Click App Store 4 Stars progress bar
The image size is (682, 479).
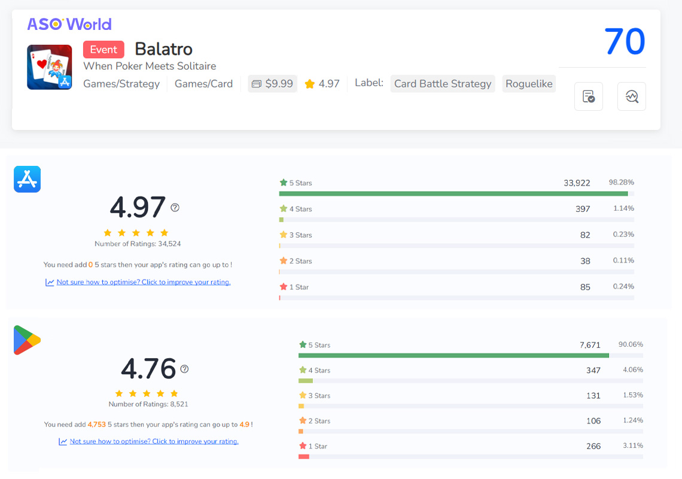pyautogui.click(x=456, y=220)
